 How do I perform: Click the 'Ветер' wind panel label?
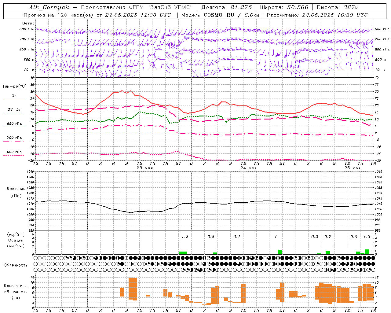tap(28, 23)
